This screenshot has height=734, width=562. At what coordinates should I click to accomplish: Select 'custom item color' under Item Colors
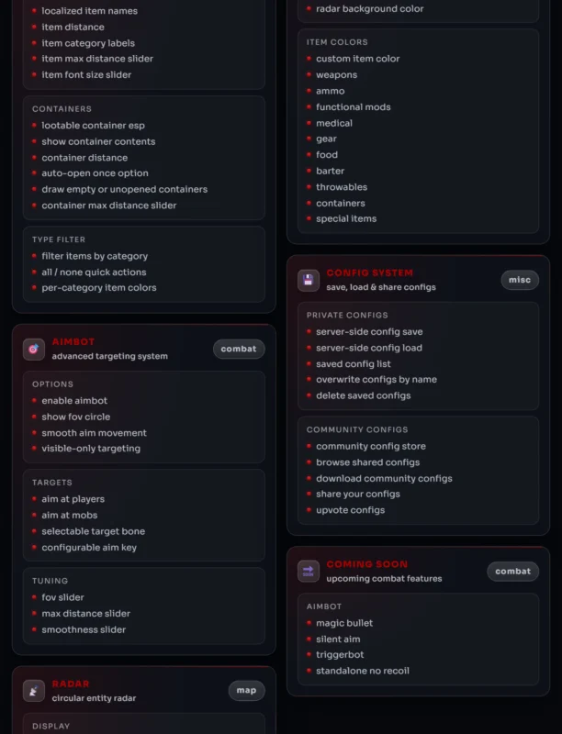[357, 59]
